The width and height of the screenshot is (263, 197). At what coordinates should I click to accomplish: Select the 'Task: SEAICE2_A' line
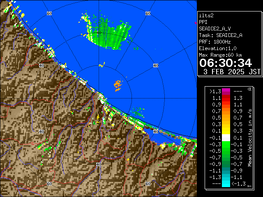coord(221,35)
